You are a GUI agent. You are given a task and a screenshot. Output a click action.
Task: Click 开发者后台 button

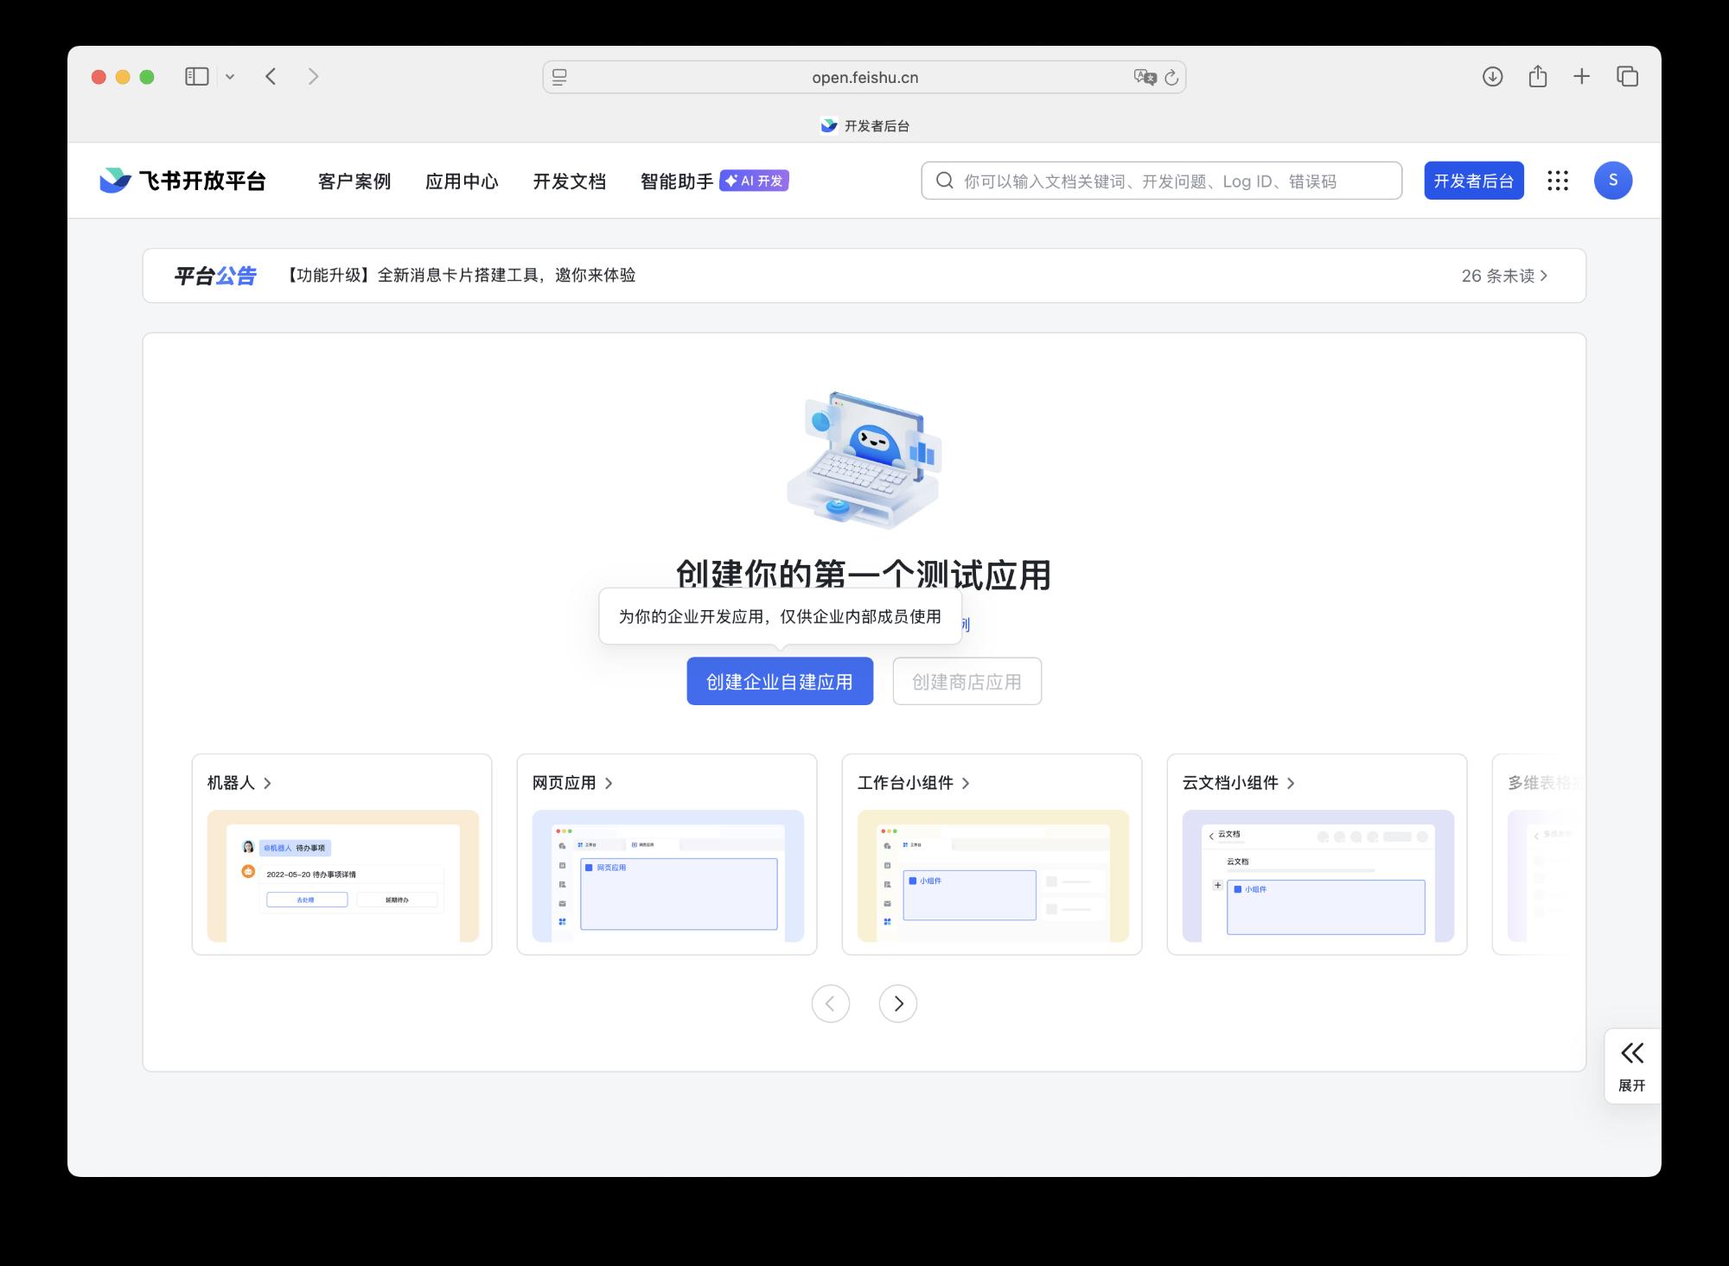coord(1473,181)
